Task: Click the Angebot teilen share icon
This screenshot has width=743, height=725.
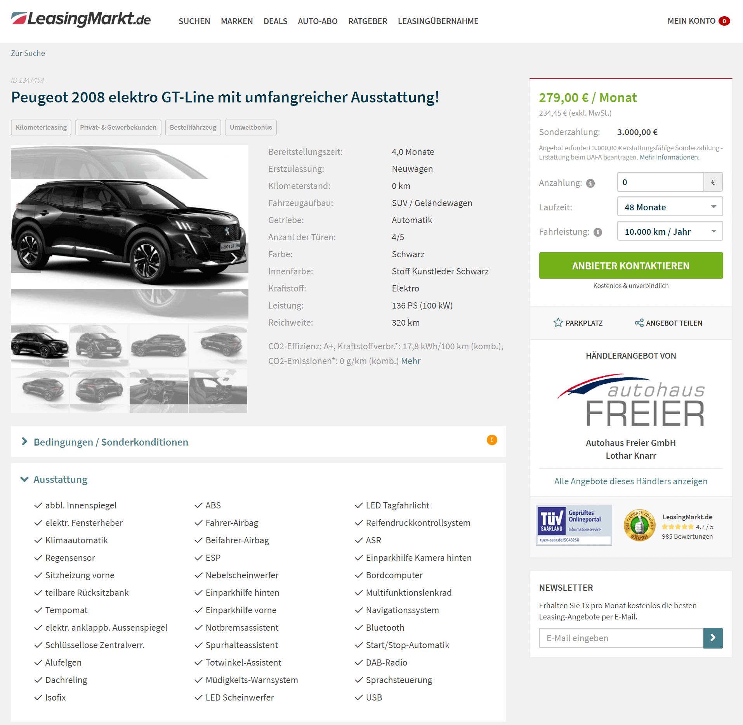Action: click(639, 323)
